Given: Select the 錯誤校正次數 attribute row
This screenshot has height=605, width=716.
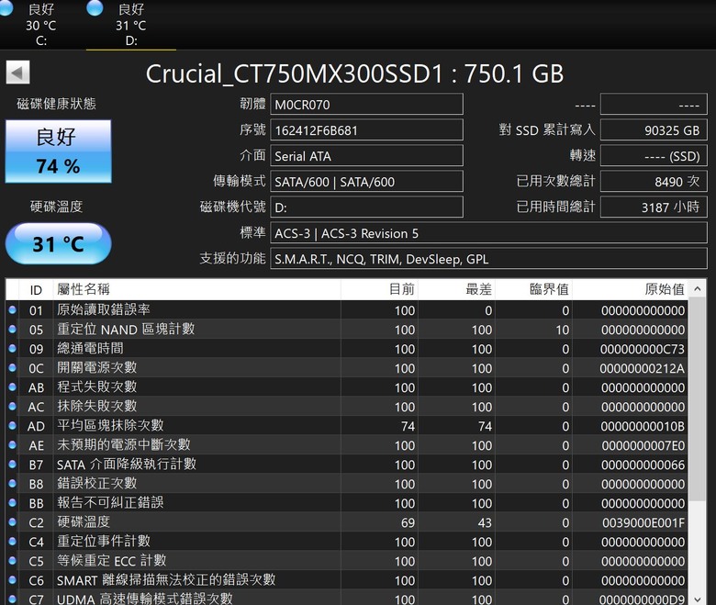Looking at the screenshot, I should (x=347, y=484).
